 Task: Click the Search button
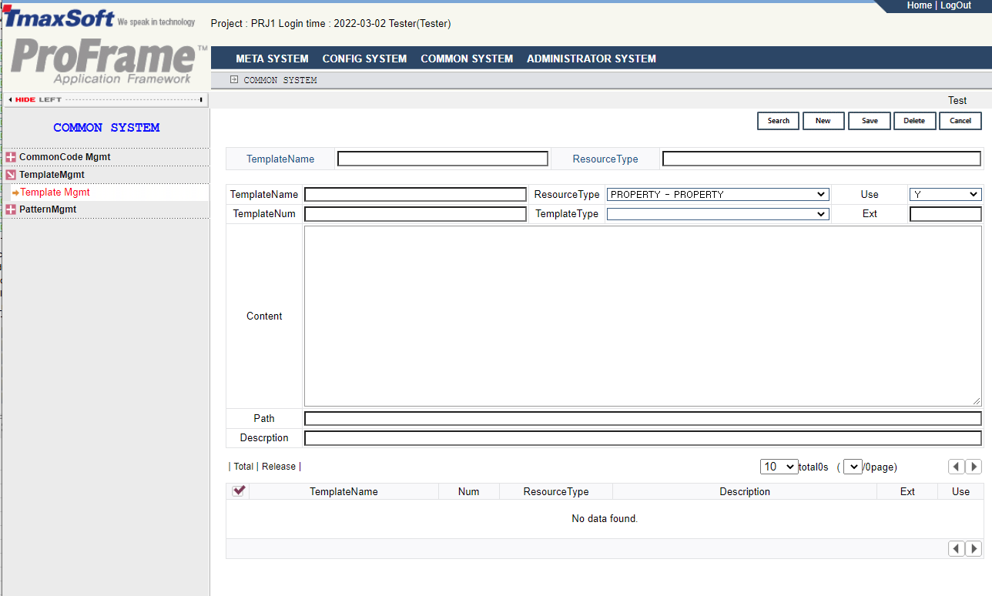pos(778,121)
